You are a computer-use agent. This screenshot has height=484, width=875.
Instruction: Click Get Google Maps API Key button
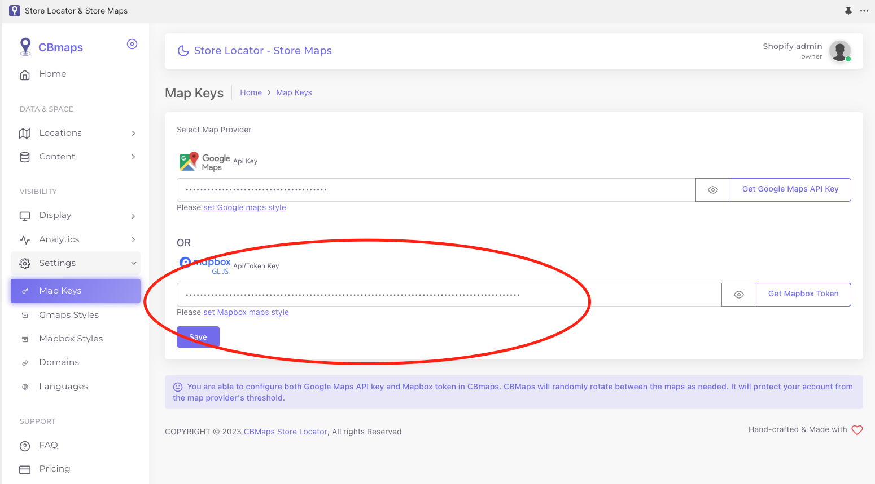(790, 190)
